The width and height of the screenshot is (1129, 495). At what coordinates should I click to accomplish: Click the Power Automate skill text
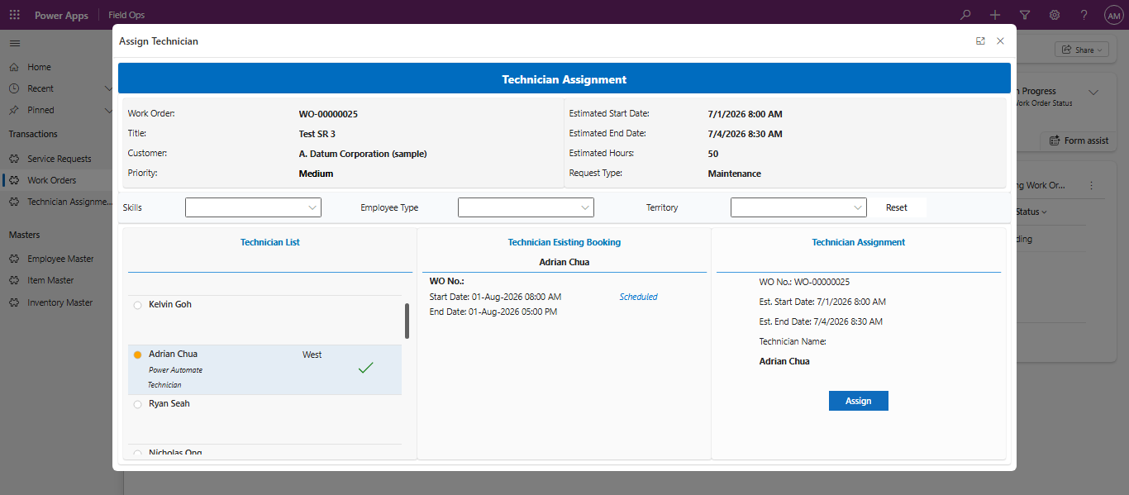(x=175, y=370)
